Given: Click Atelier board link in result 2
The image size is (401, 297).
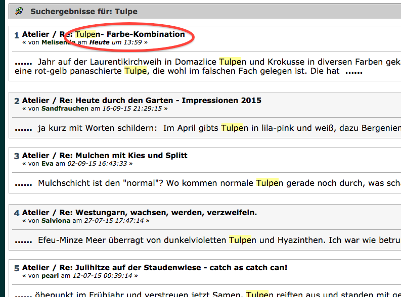Looking at the screenshot, I should [x=35, y=100].
